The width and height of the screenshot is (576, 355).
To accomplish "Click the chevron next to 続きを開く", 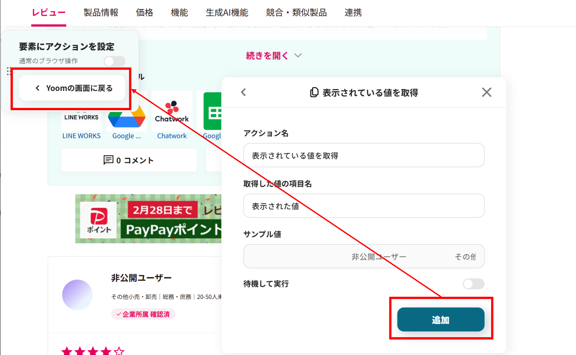I will pos(298,56).
